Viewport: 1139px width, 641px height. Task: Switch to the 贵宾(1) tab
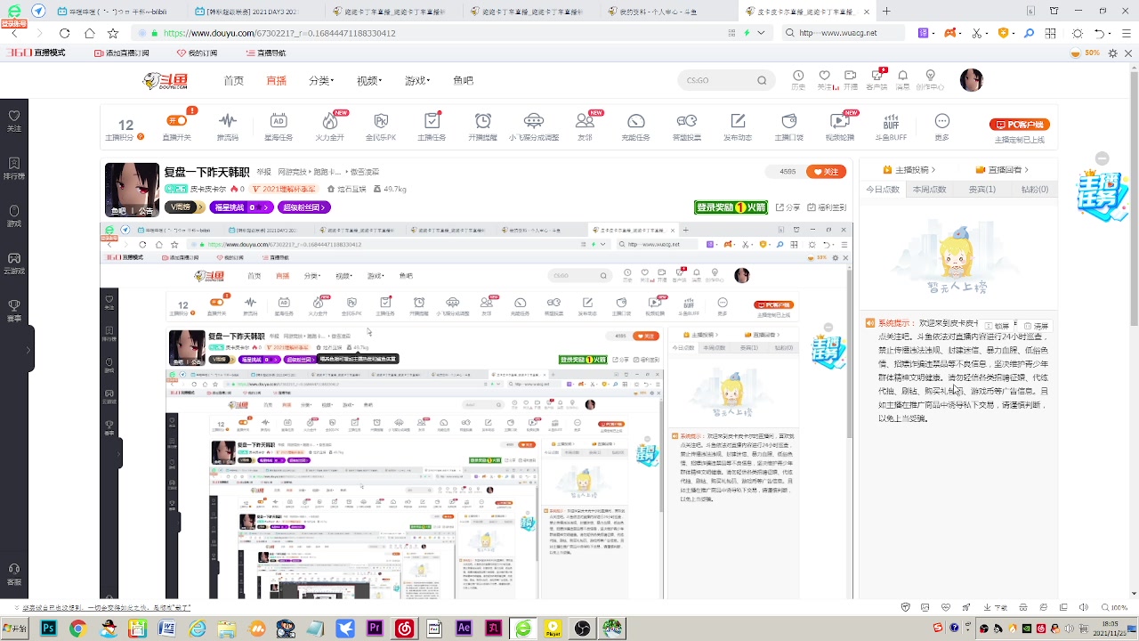[982, 190]
